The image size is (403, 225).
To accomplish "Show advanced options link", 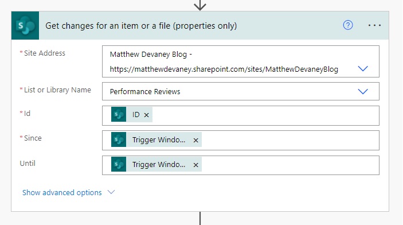I will [x=62, y=192].
